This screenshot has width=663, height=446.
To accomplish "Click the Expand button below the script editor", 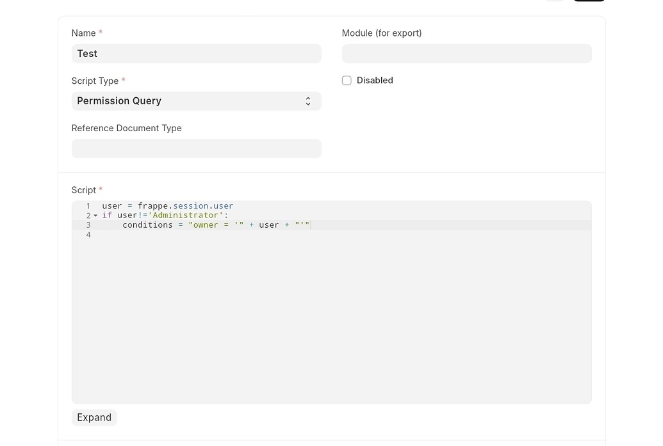I will (x=94, y=417).
